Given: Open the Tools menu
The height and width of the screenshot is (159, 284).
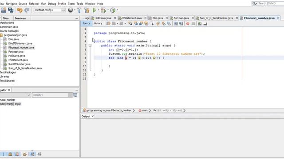Looking at the screenshot, I should pyautogui.click(x=80, y=4).
